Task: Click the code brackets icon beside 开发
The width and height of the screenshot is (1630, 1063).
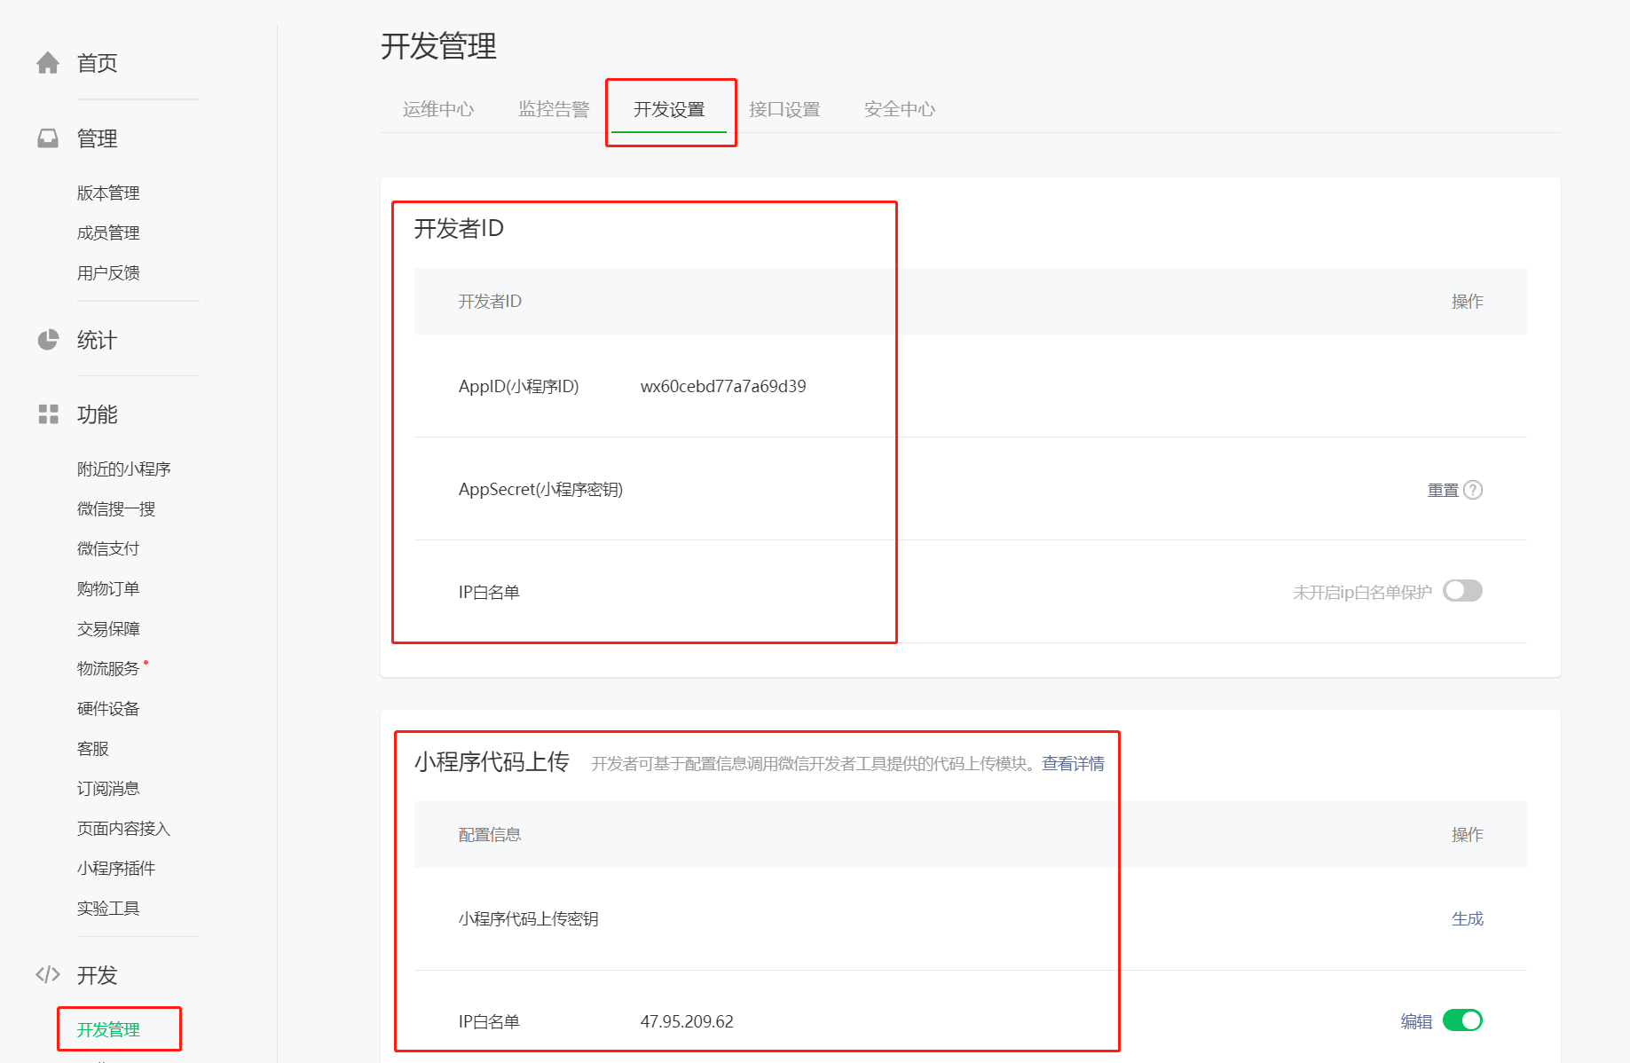Action: tap(48, 974)
